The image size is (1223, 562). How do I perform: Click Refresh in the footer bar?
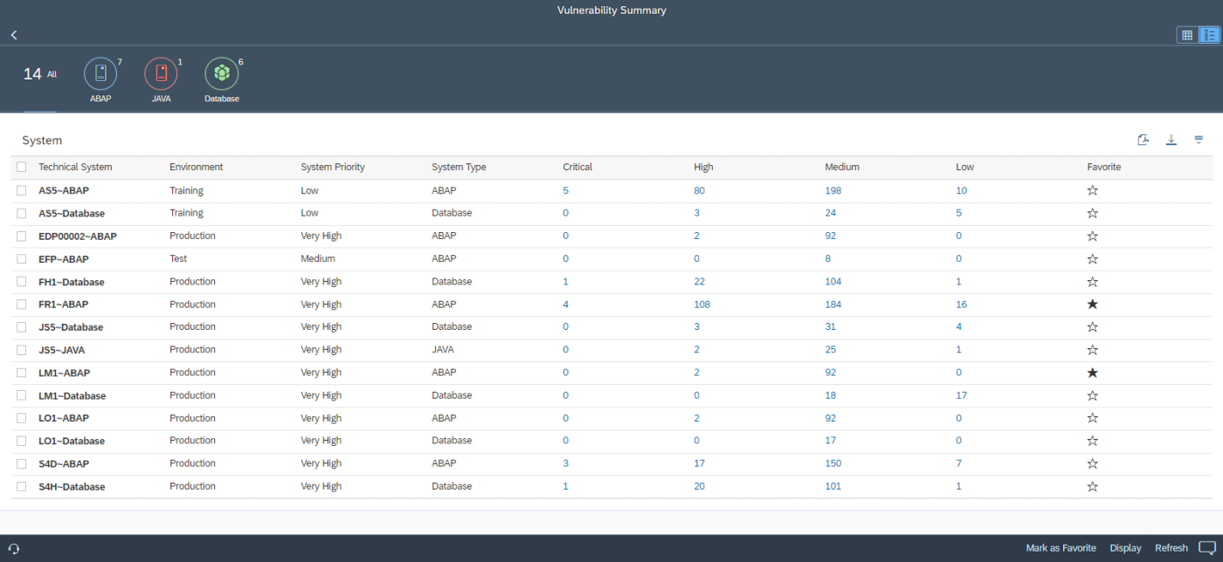[x=1171, y=548]
